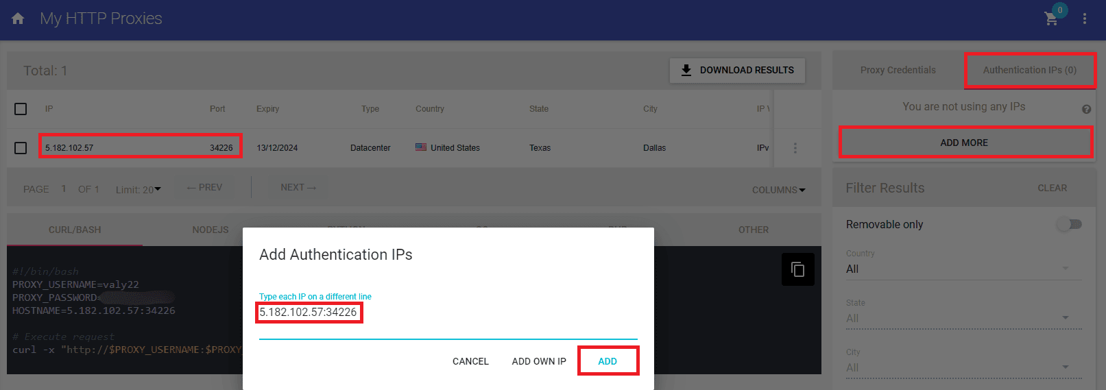Image resolution: width=1106 pixels, height=390 pixels.
Task: Switch to Authentication IPs (0) tab
Action: (1029, 70)
